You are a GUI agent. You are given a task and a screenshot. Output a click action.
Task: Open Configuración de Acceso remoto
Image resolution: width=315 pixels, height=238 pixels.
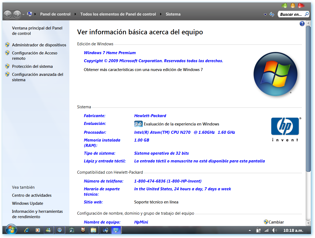[x=35, y=56]
